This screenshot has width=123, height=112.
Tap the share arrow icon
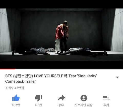61,98
